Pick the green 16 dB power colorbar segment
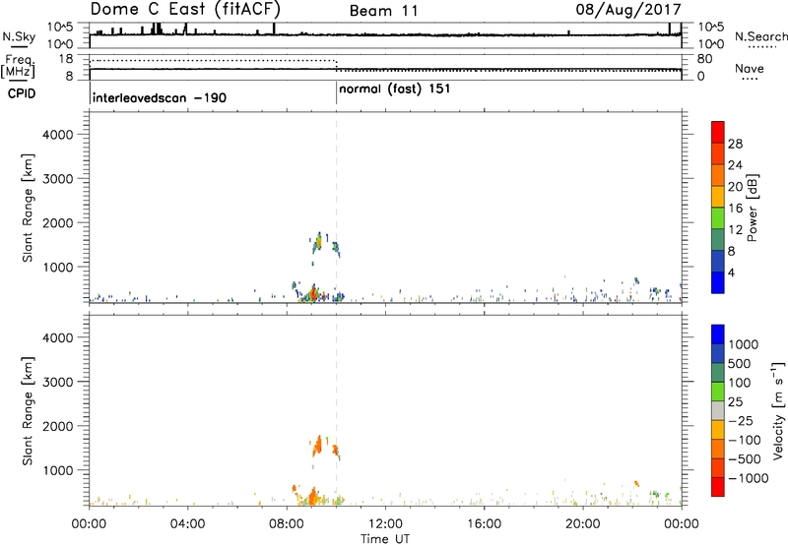The image size is (788, 545). (x=718, y=218)
